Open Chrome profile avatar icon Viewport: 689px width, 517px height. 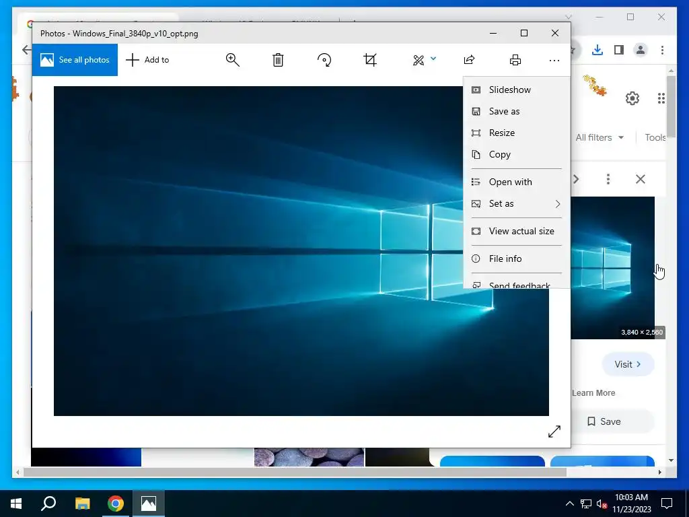(641, 50)
